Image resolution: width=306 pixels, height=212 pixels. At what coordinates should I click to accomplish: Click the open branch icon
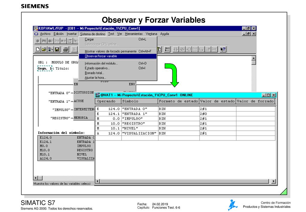click(201, 49)
